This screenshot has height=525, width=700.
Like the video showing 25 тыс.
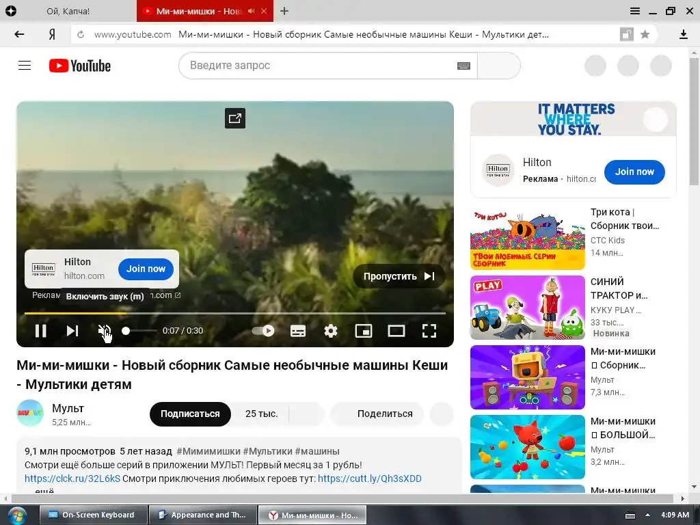pyautogui.click(x=260, y=414)
